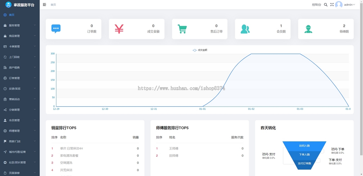The height and width of the screenshot is (176, 363).
Task: Open 会员管理 in the sidebar menu
Action: tap(20, 120)
